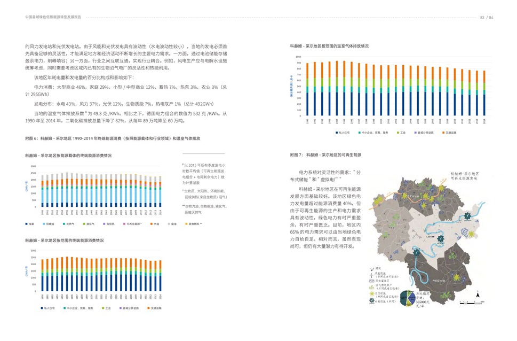Screen dimensions: 517x341
Task: Click the paragraph starting 电力系统对灵活性的需求
Action: click(325, 176)
